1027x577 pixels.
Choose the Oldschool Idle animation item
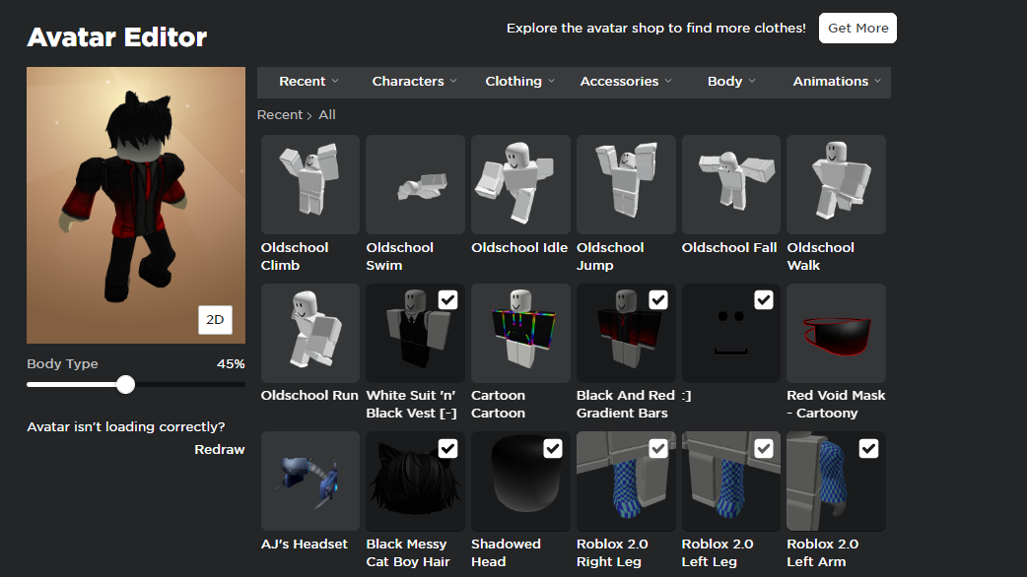pos(520,184)
